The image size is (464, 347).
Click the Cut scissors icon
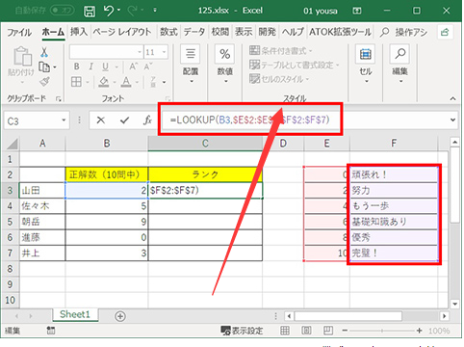44,52
